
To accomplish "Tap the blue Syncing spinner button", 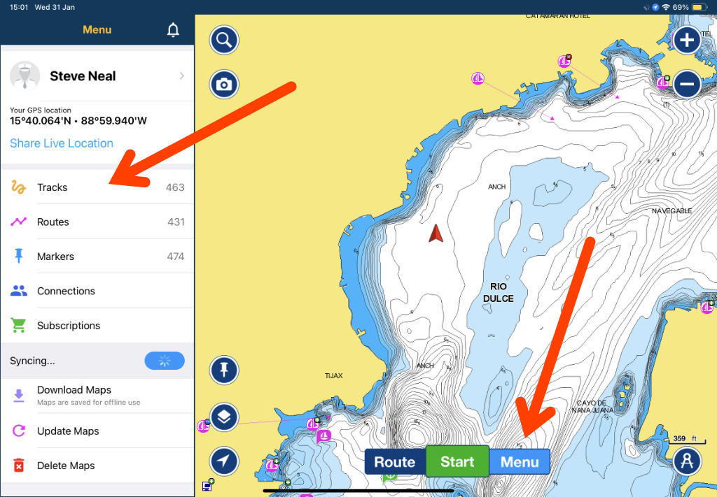I will [165, 361].
